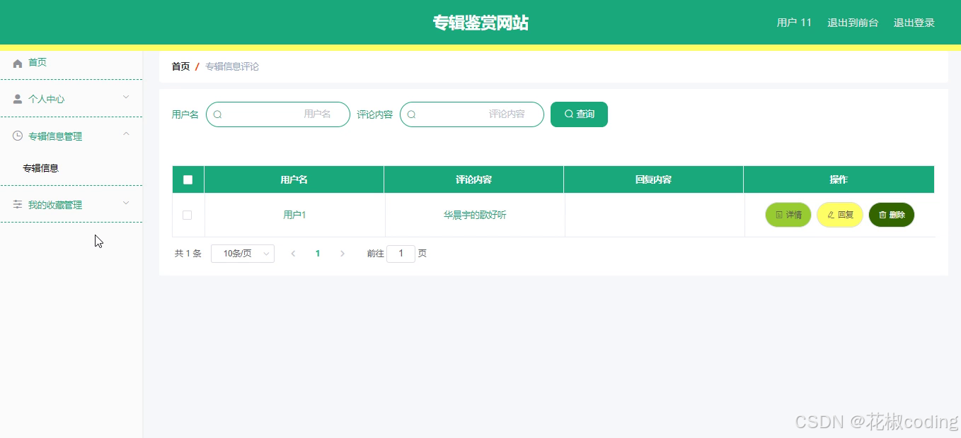Click the magnifier icon inside 用户名 search box
Image resolution: width=961 pixels, height=438 pixels.
point(218,114)
